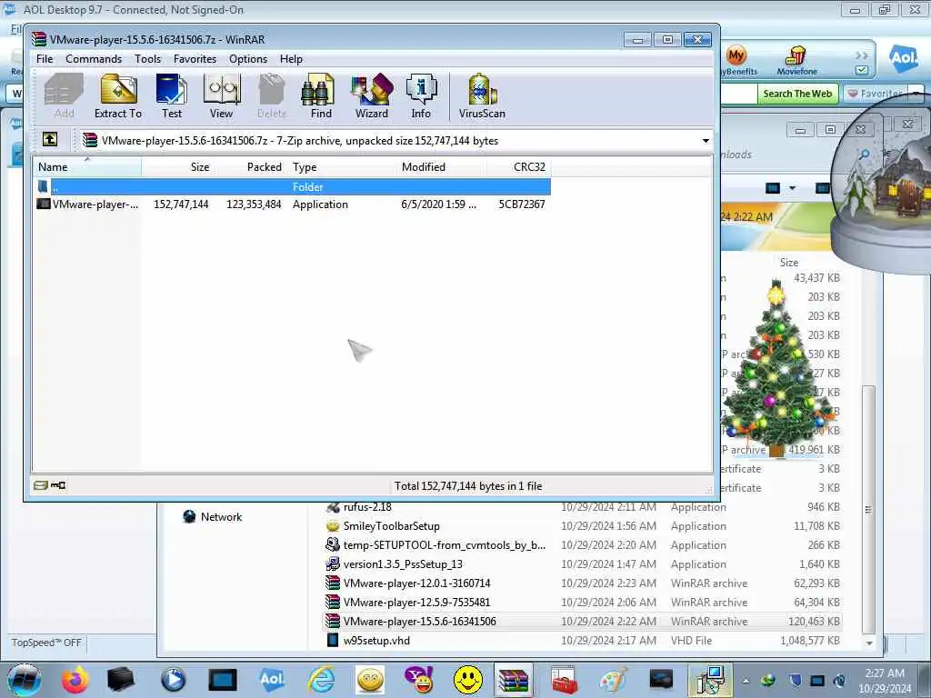931x698 pixels.
Task: Open the Commands menu
Action: (94, 59)
